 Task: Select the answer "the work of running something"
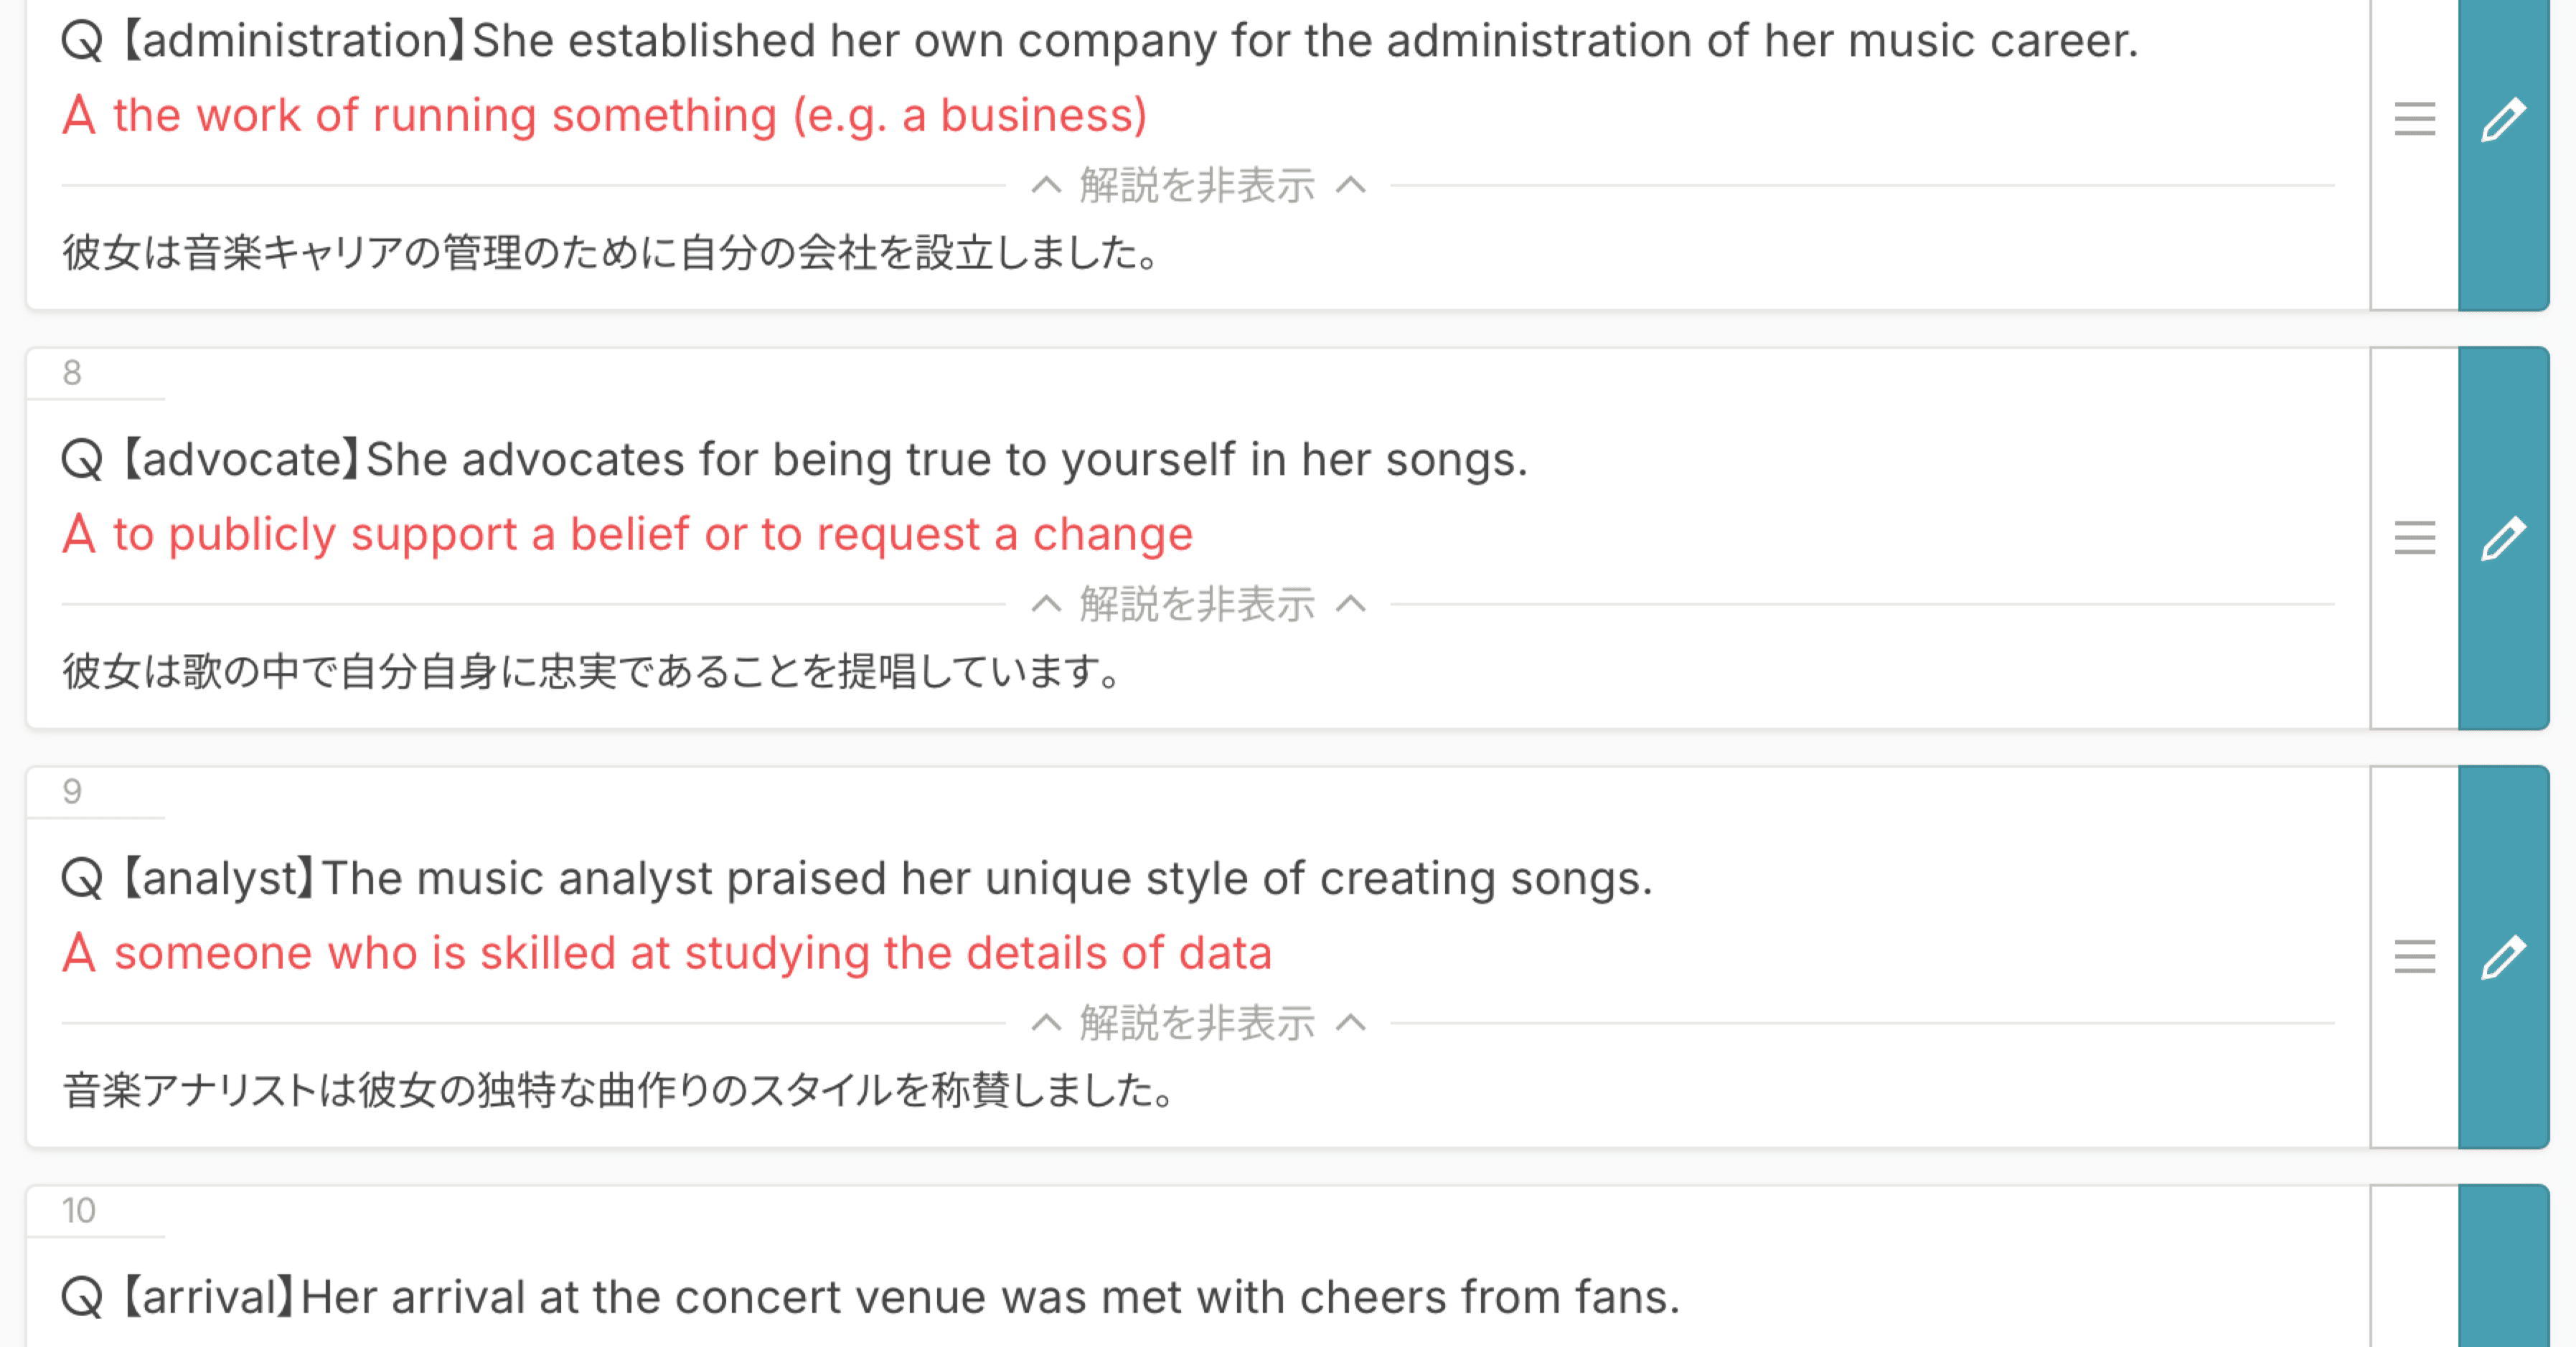(x=629, y=116)
